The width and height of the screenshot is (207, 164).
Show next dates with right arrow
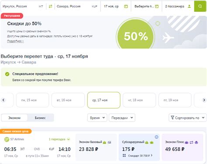tap(204, 100)
